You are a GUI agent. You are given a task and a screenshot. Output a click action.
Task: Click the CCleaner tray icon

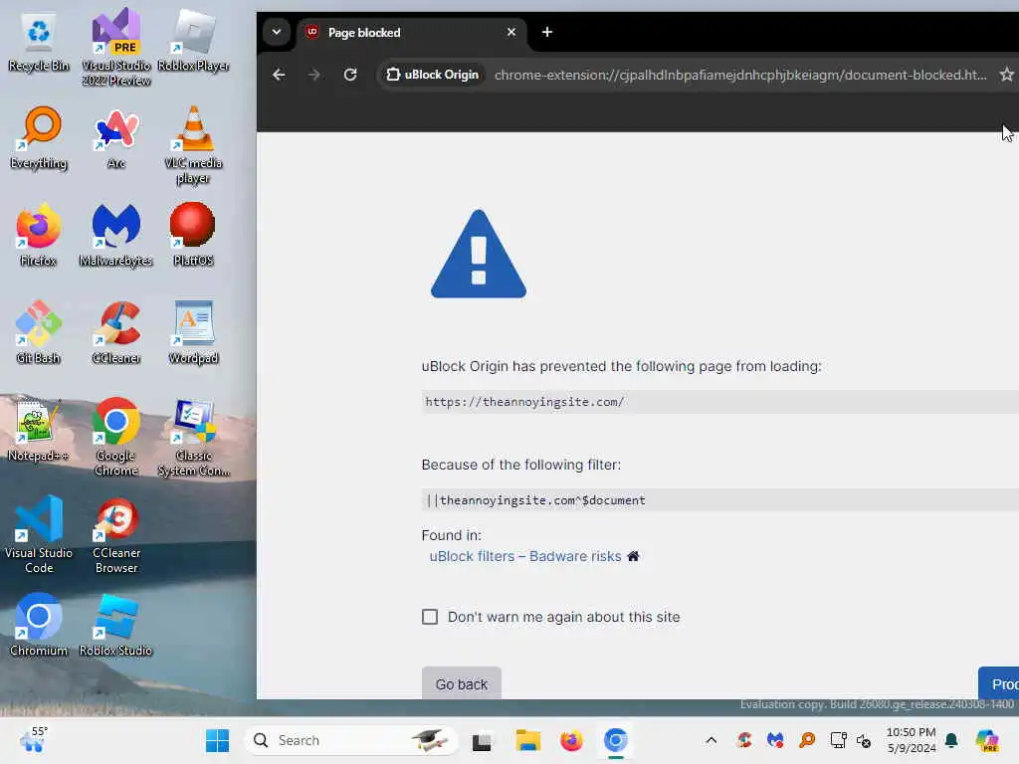(744, 740)
